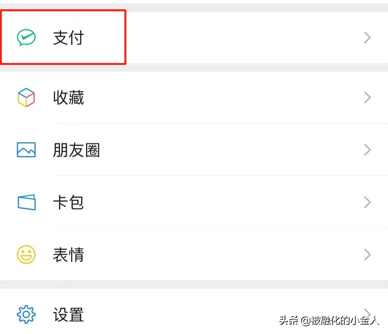Expand the 朋友圈 row chevron
The image size is (388, 334).
click(367, 150)
